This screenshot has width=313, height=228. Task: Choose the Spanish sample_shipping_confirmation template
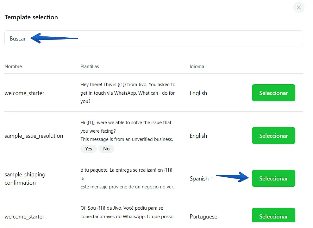click(273, 179)
